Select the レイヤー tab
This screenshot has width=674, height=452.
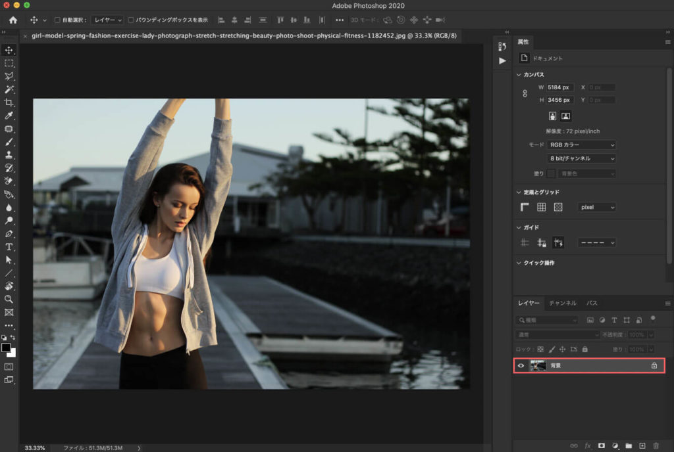pyautogui.click(x=529, y=303)
